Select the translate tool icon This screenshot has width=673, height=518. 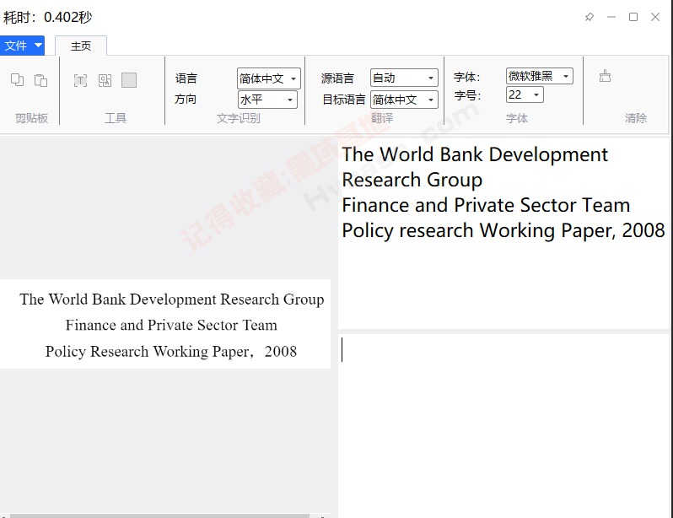pyautogui.click(x=105, y=80)
